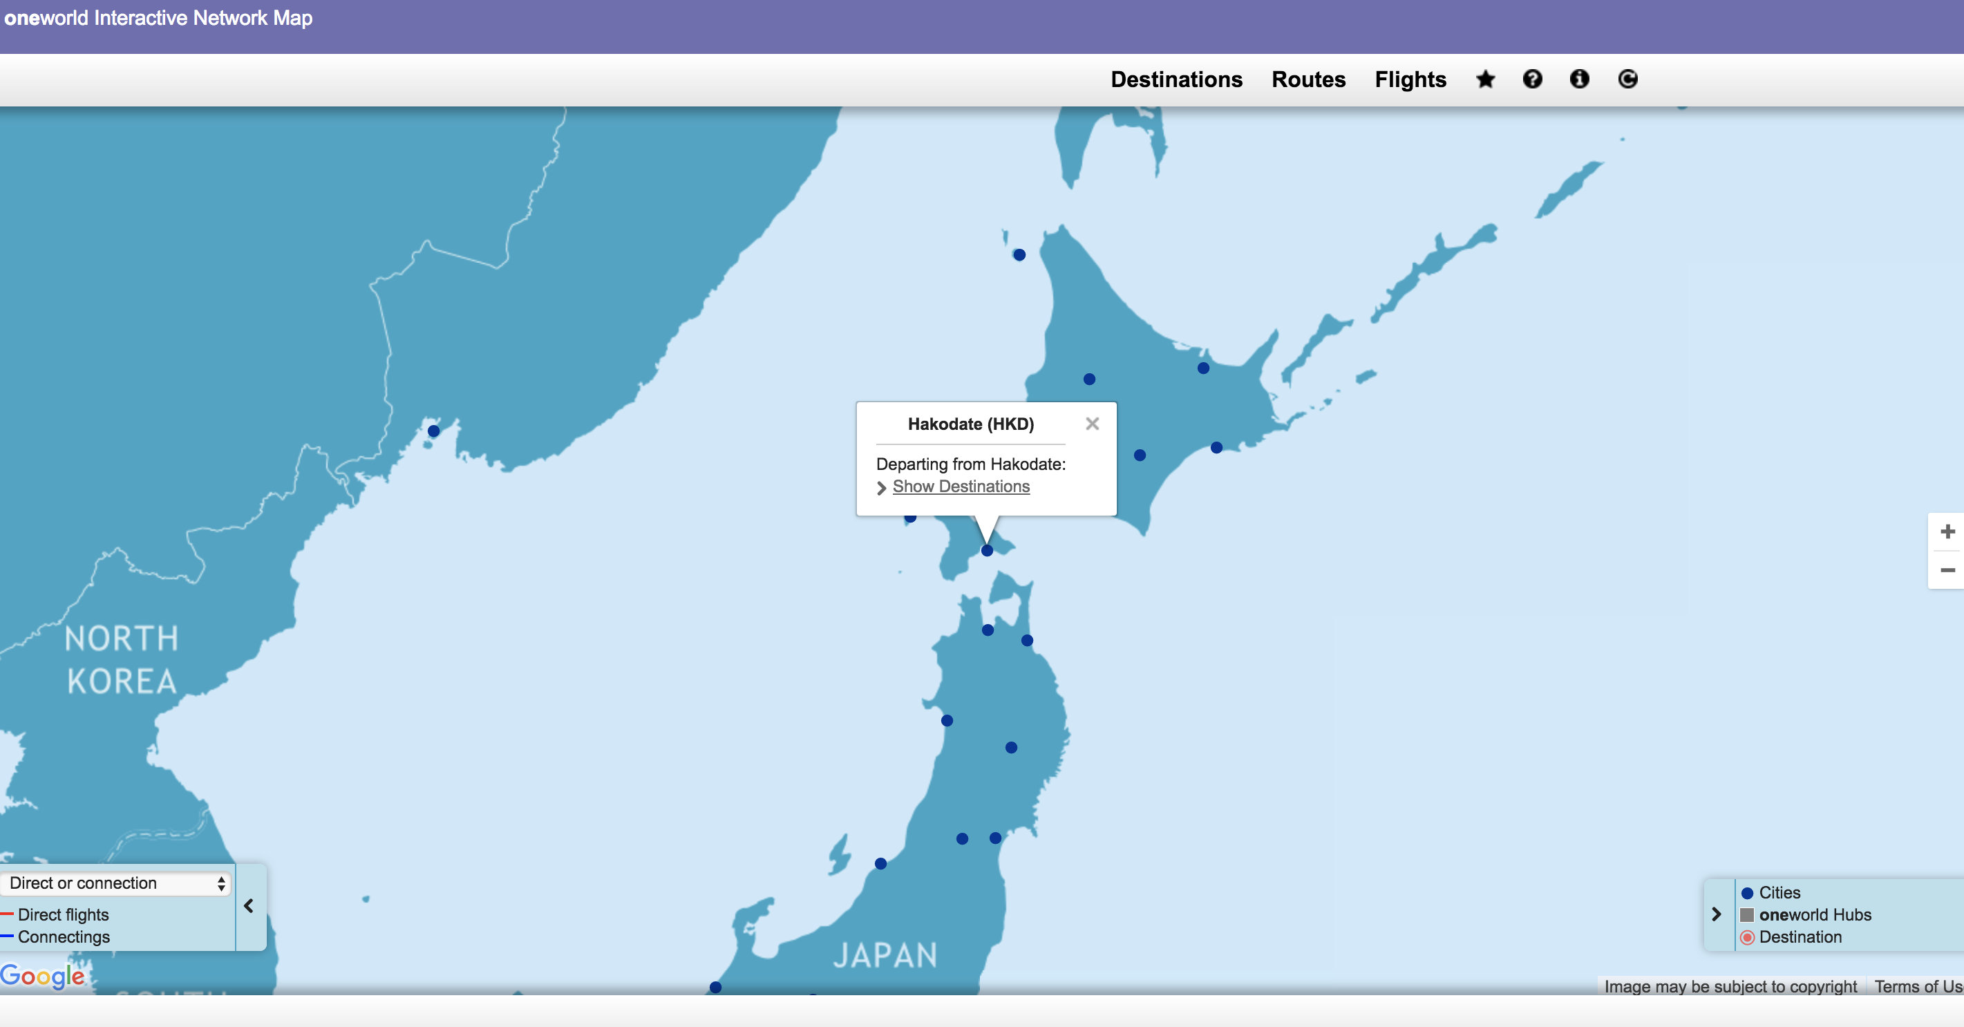Click the chevron before Show Destinations
Screen dimensions: 1964x1027
(x=881, y=488)
